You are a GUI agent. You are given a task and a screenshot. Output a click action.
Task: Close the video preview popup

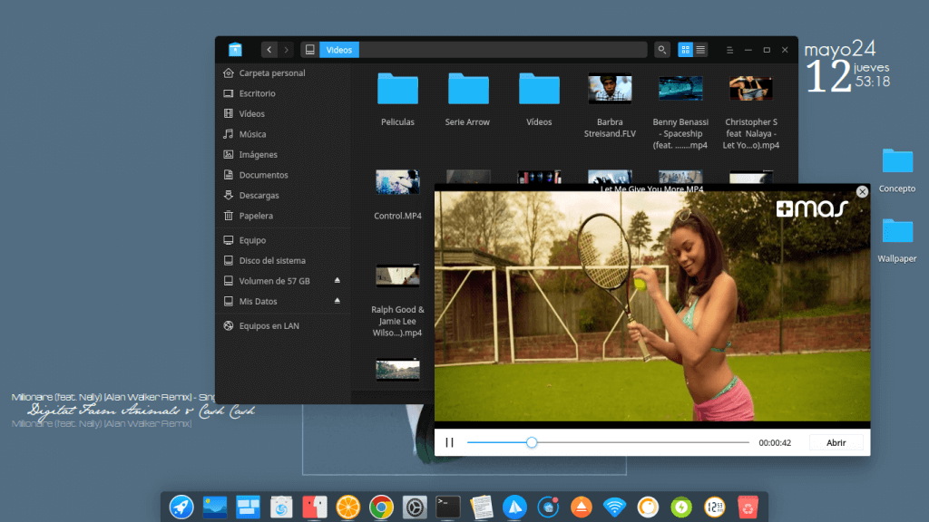pos(862,191)
